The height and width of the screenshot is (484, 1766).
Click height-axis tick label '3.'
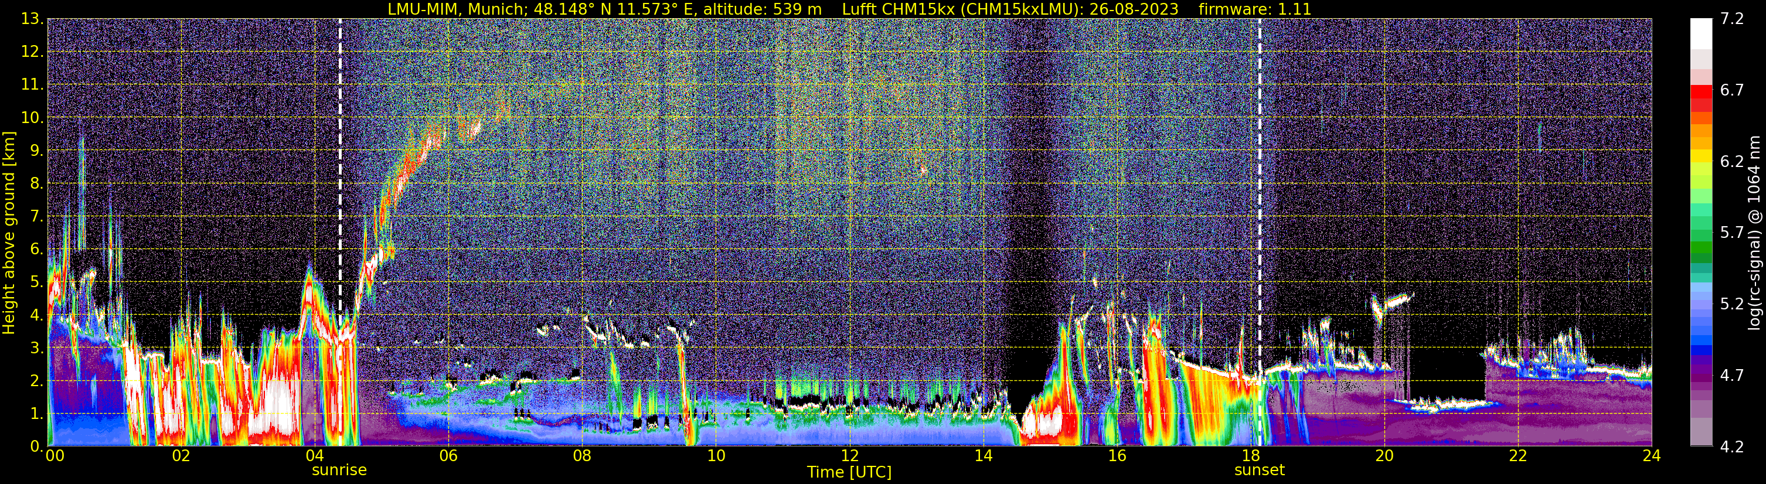pyautogui.click(x=37, y=347)
